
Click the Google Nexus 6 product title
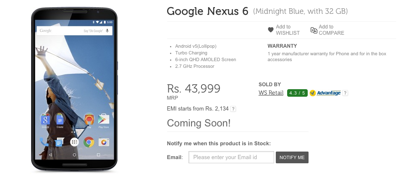(x=208, y=11)
